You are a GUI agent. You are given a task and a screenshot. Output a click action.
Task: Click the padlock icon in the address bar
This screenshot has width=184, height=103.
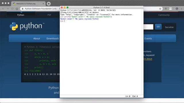click(23, 9)
